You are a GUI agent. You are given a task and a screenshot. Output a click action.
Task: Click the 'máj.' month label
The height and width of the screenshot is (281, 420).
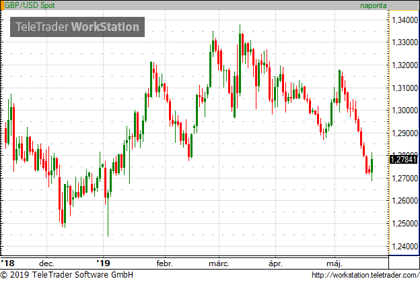coord(335,263)
